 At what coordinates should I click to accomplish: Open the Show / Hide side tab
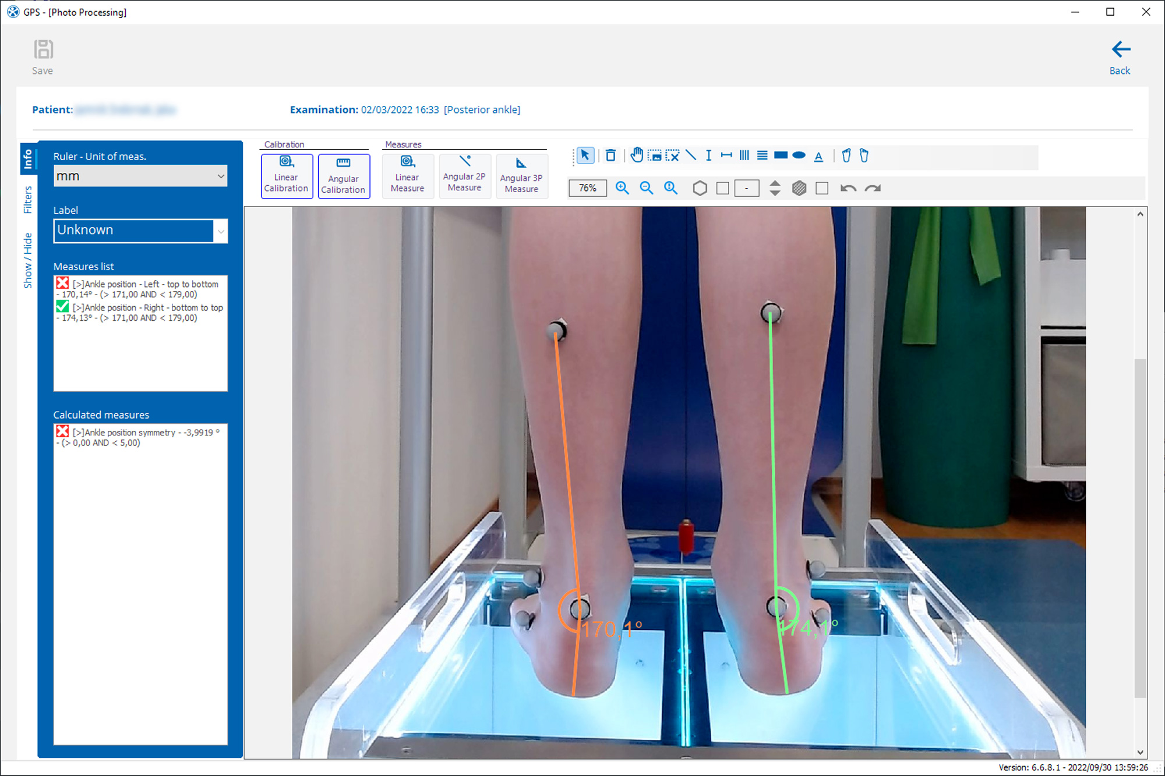pyautogui.click(x=28, y=260)
